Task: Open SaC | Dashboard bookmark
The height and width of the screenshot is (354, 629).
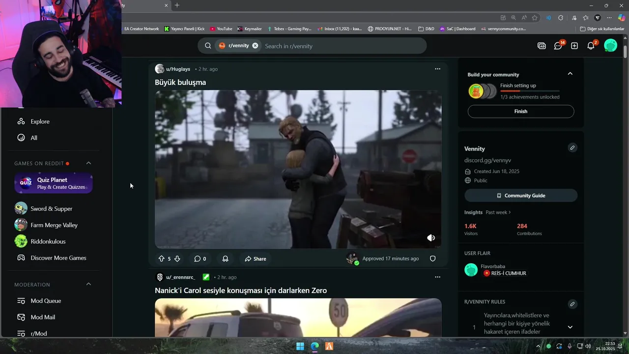Action: pyautogui.click(x=457, y=29)
